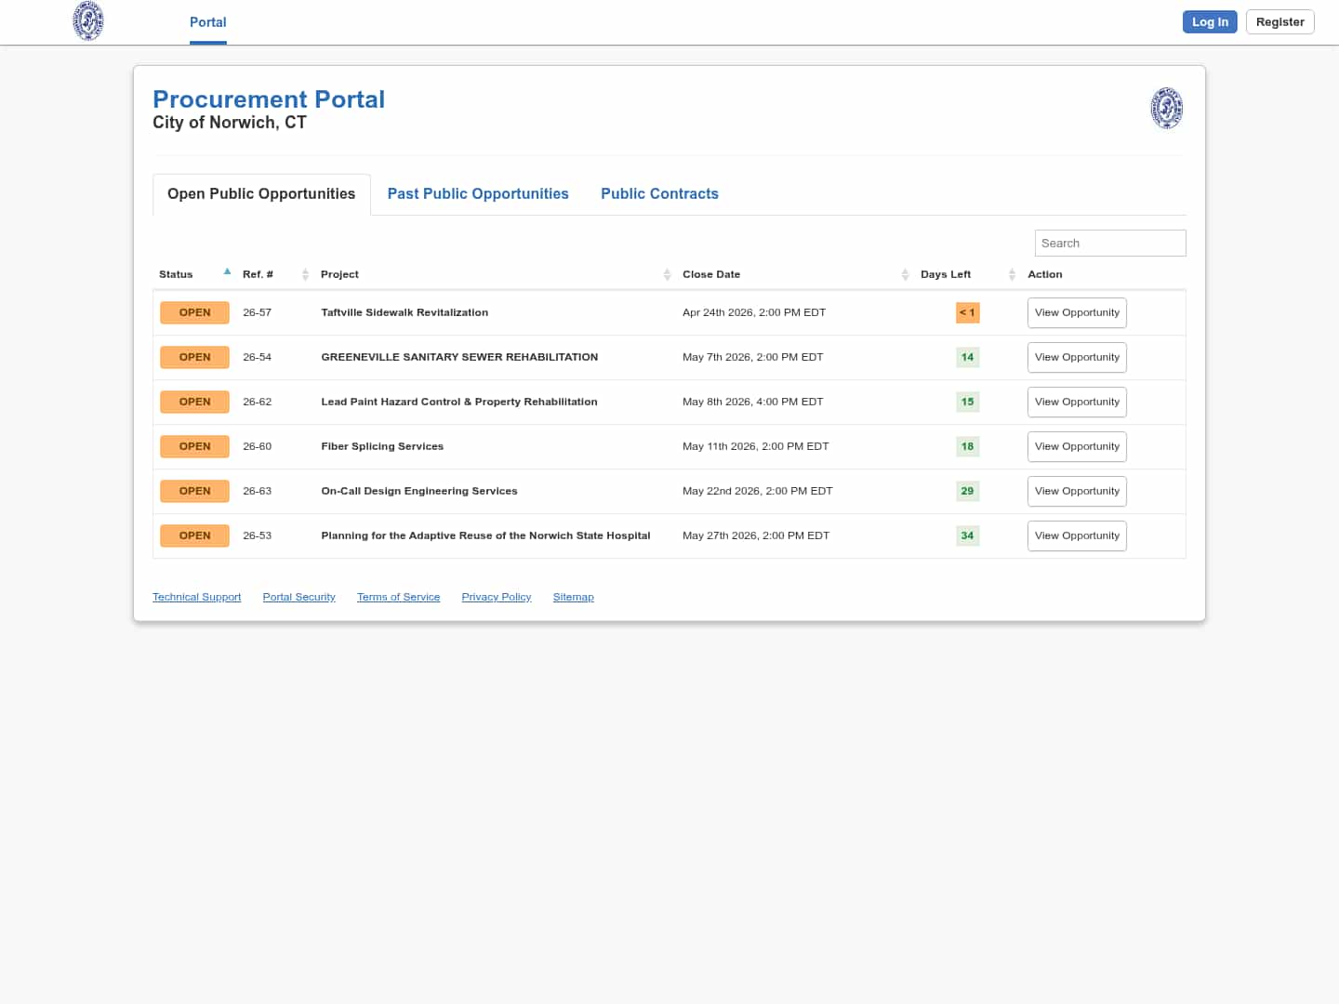Sort by Days Left column arrows

pos(1012,274)
